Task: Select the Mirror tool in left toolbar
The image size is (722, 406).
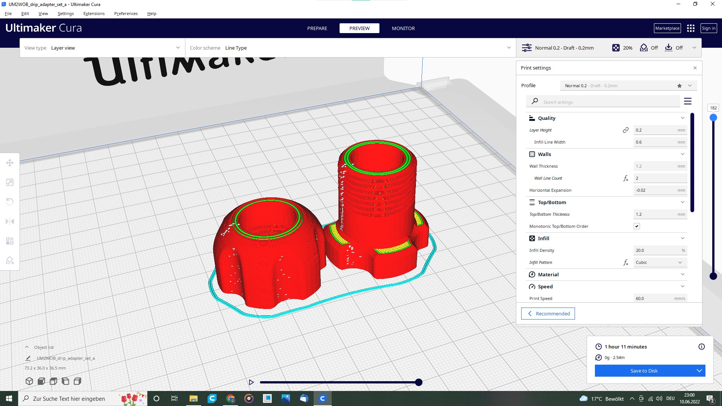Action: (10, 221)
